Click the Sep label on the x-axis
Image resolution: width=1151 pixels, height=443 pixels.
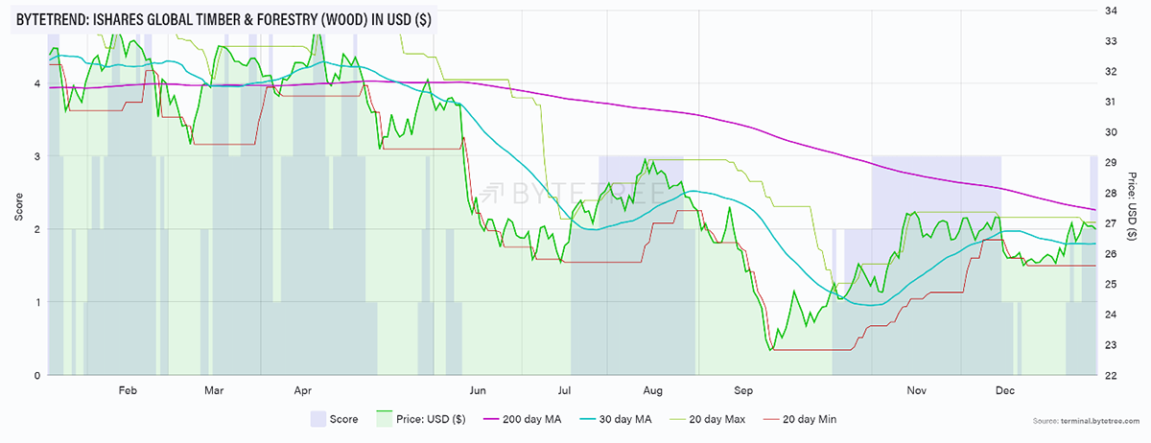(742, 391)
